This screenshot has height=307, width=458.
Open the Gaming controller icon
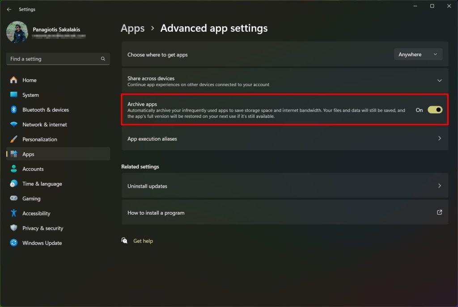coord(14,199)
